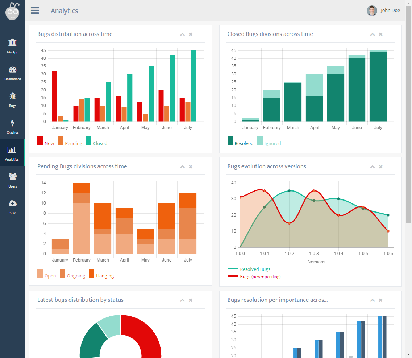This screenshot has width=412, height=358.
Task: Click Analytics page title
Action: 64,11
